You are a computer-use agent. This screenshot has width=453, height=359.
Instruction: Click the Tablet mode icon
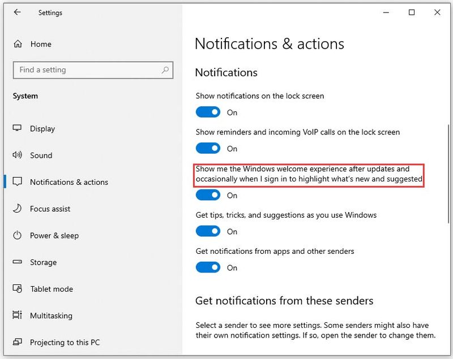[18, 289]
